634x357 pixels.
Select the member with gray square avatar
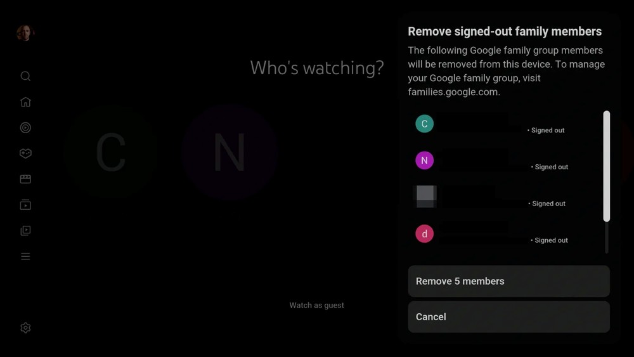coord(505,197)
